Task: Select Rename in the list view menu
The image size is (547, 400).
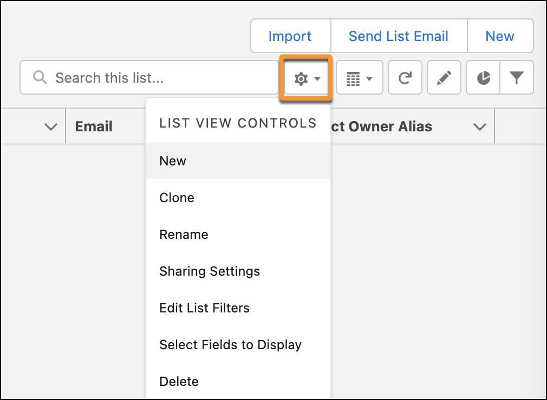Action: [238, 234]
